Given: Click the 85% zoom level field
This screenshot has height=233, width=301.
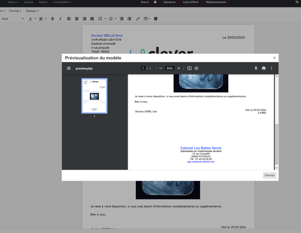Looking at the screenshot, I should pyautogui.click(x=169, y=69).
